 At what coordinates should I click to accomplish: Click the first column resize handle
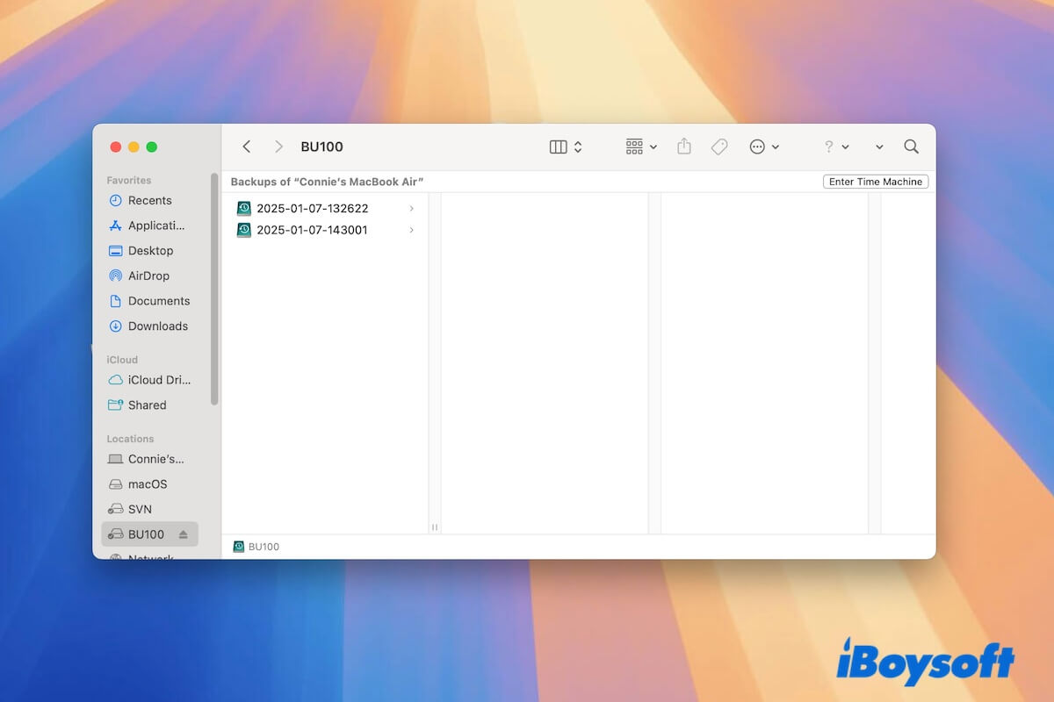point(434,527)
